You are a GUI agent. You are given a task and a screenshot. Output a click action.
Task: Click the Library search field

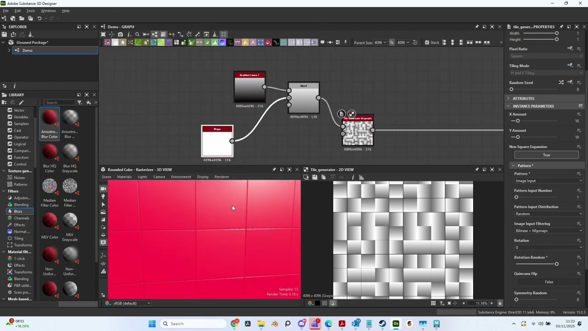[x=60, y=103]
